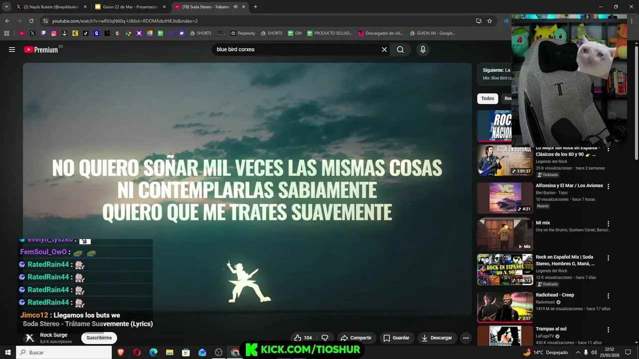Mute the Soda Stereo tab audio icon

click(x=235, y=7)
